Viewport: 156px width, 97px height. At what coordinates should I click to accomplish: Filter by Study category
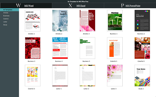pos(5,25)
